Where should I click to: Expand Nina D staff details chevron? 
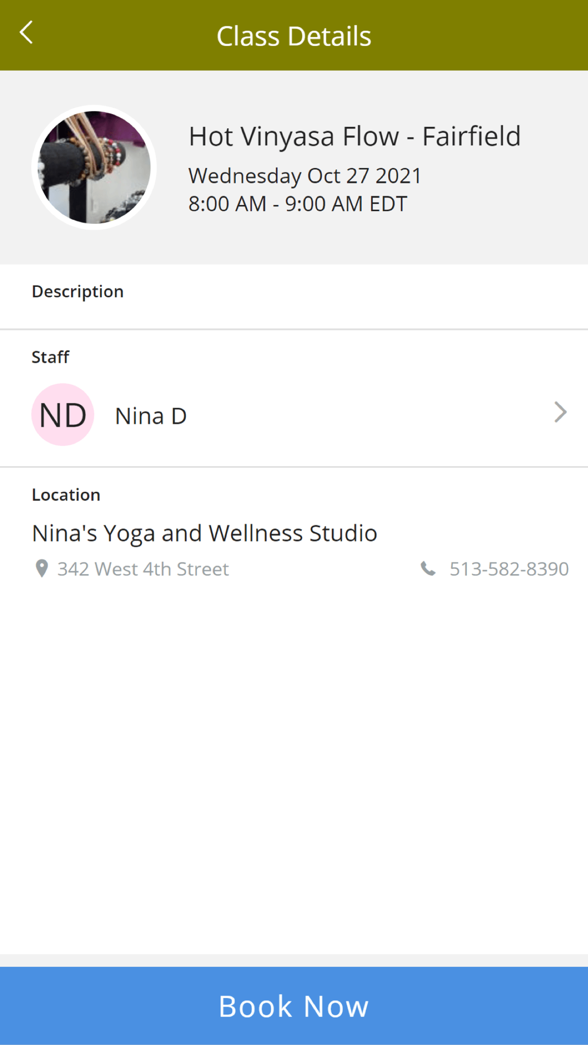tap(560, 413)
